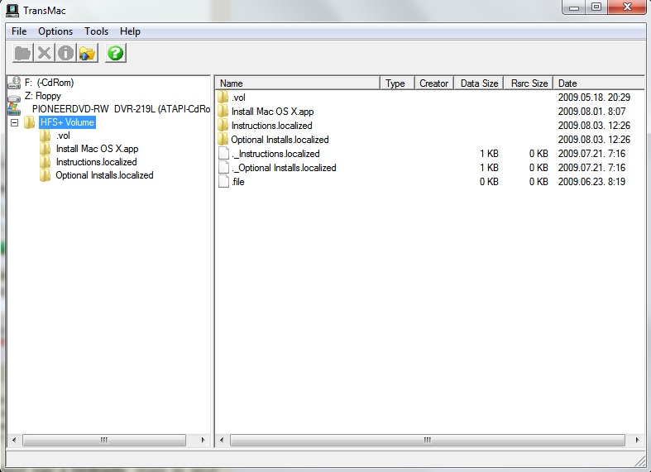Open the Tools menu
This screenshot has width=651, height=472.
coord(96,31)
